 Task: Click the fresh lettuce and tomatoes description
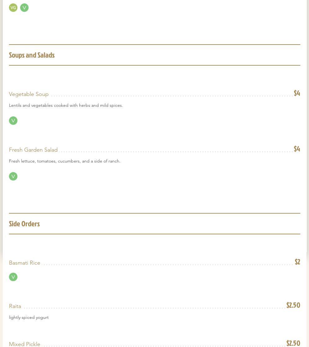pyautogui.click(x=64, y=161)
